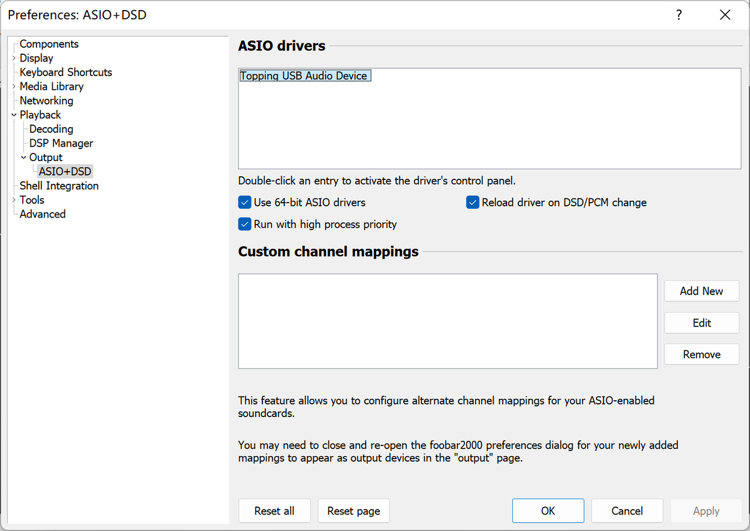Expand the Display tree node

pos(14,59)
